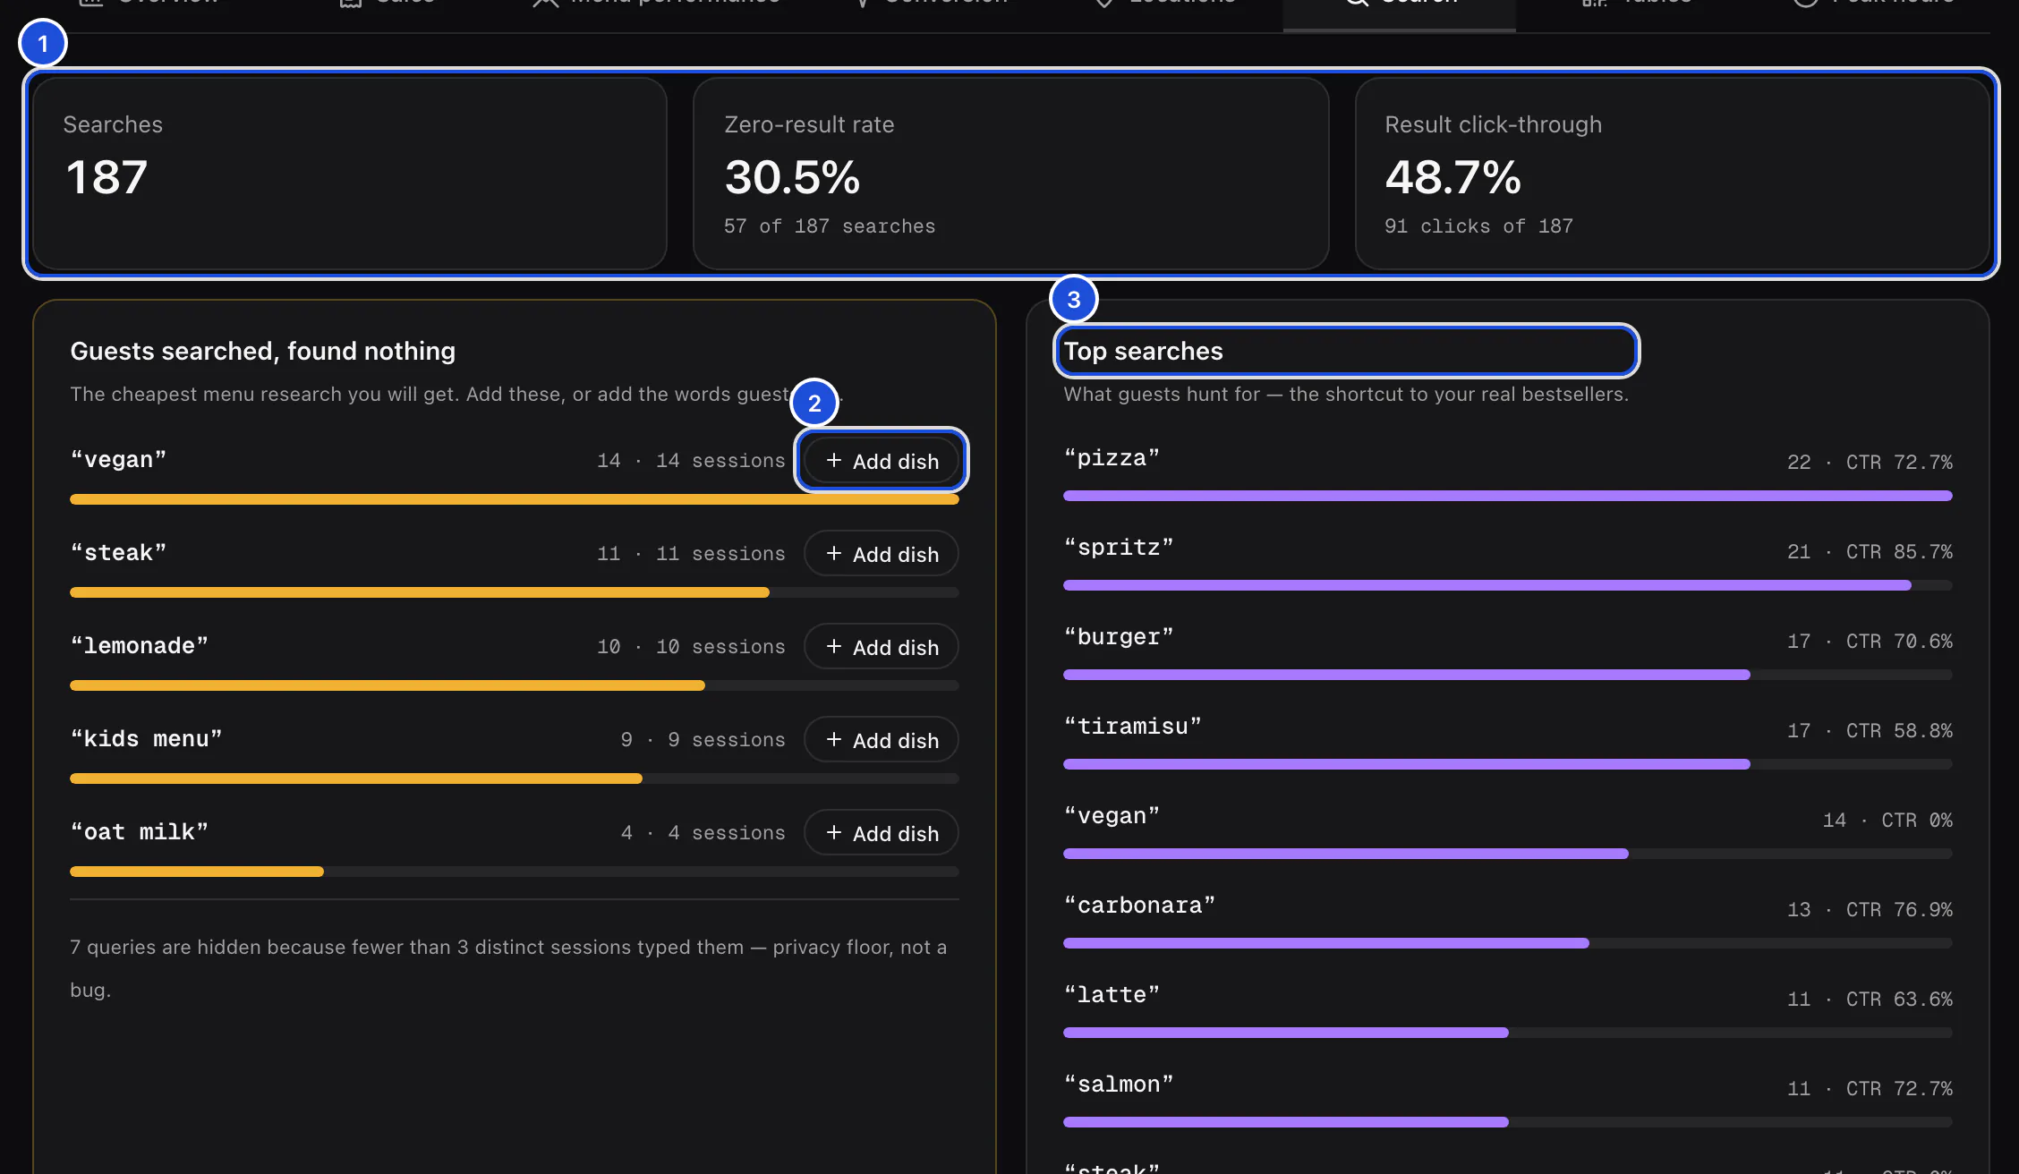Select "burger" in Top searches
The height and width of the screenshot is (1174, 2019).
(1119, 637)
